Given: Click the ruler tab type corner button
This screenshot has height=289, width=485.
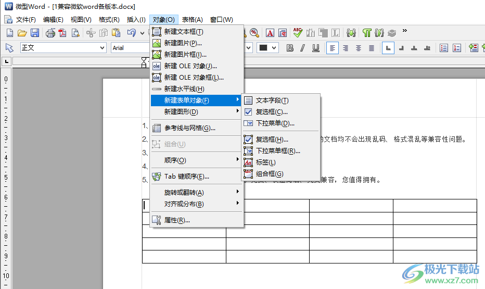Looking at the screenshot, I should (x=6, y=61).
